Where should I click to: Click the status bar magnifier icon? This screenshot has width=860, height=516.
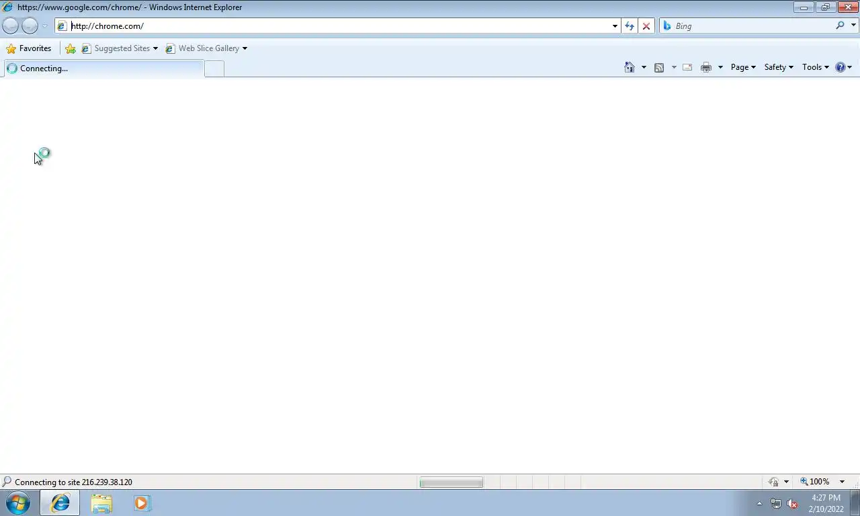tap(7, 482)
